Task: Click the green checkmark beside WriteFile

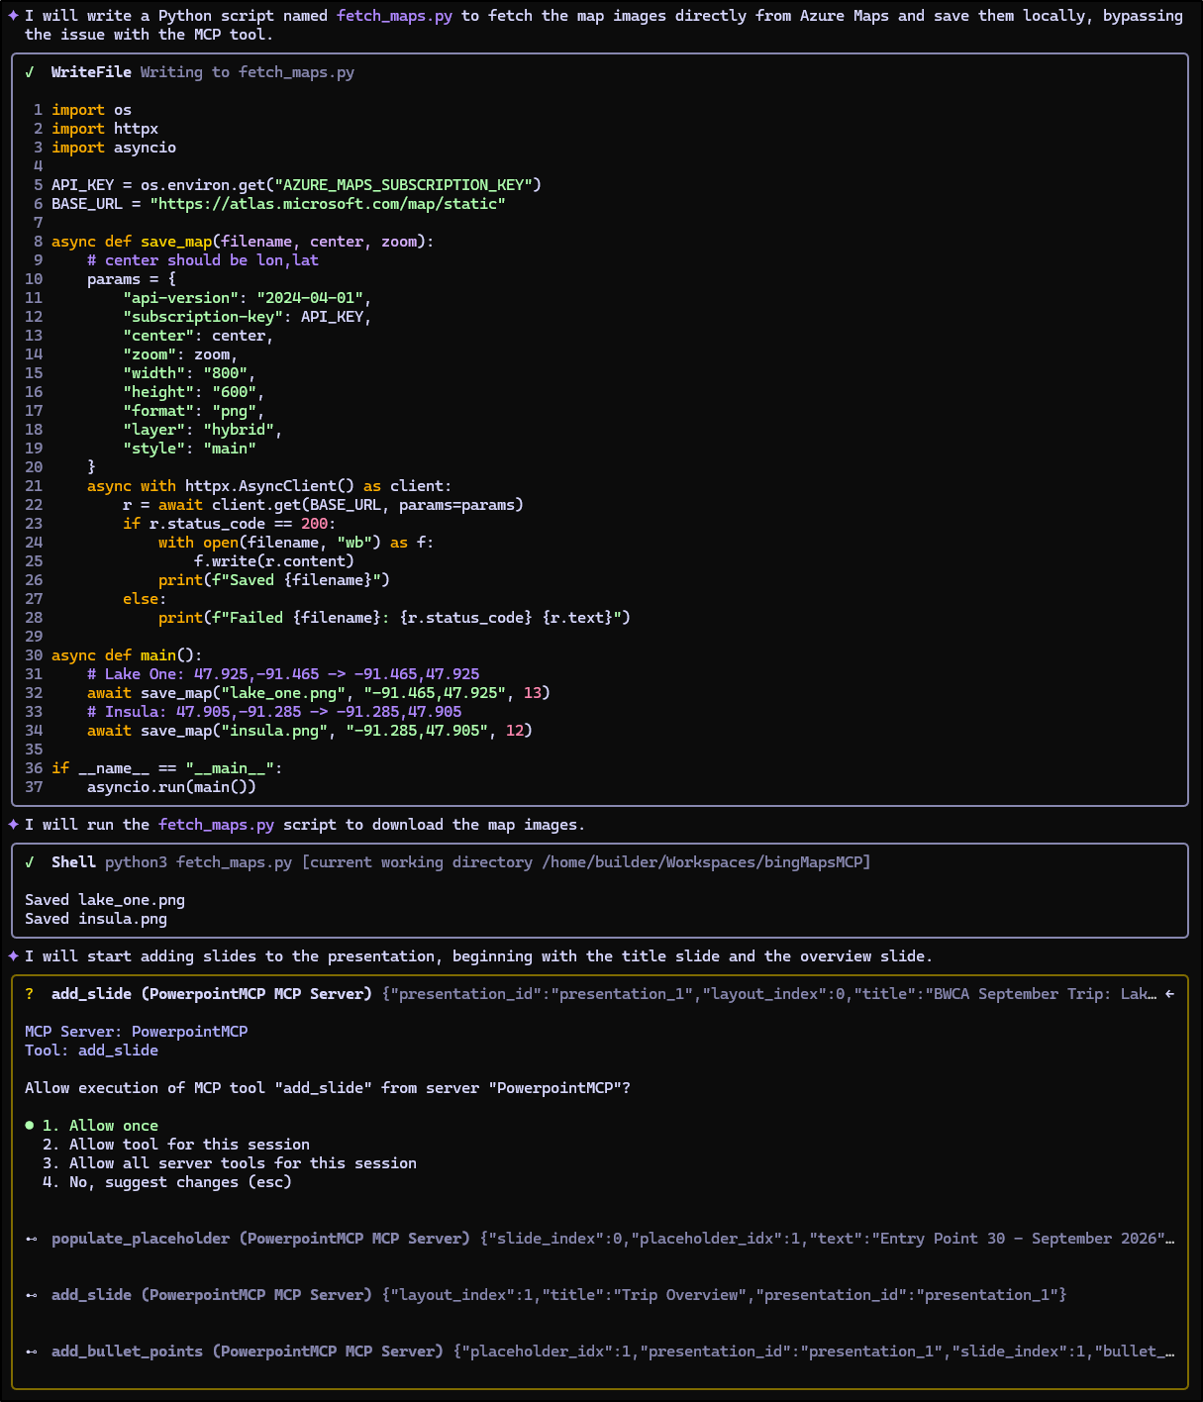Action: (x=30, y=72)
